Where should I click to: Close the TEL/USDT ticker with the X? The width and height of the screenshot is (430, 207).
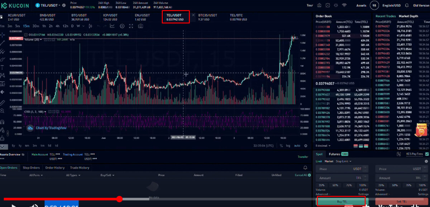point(193,15)
